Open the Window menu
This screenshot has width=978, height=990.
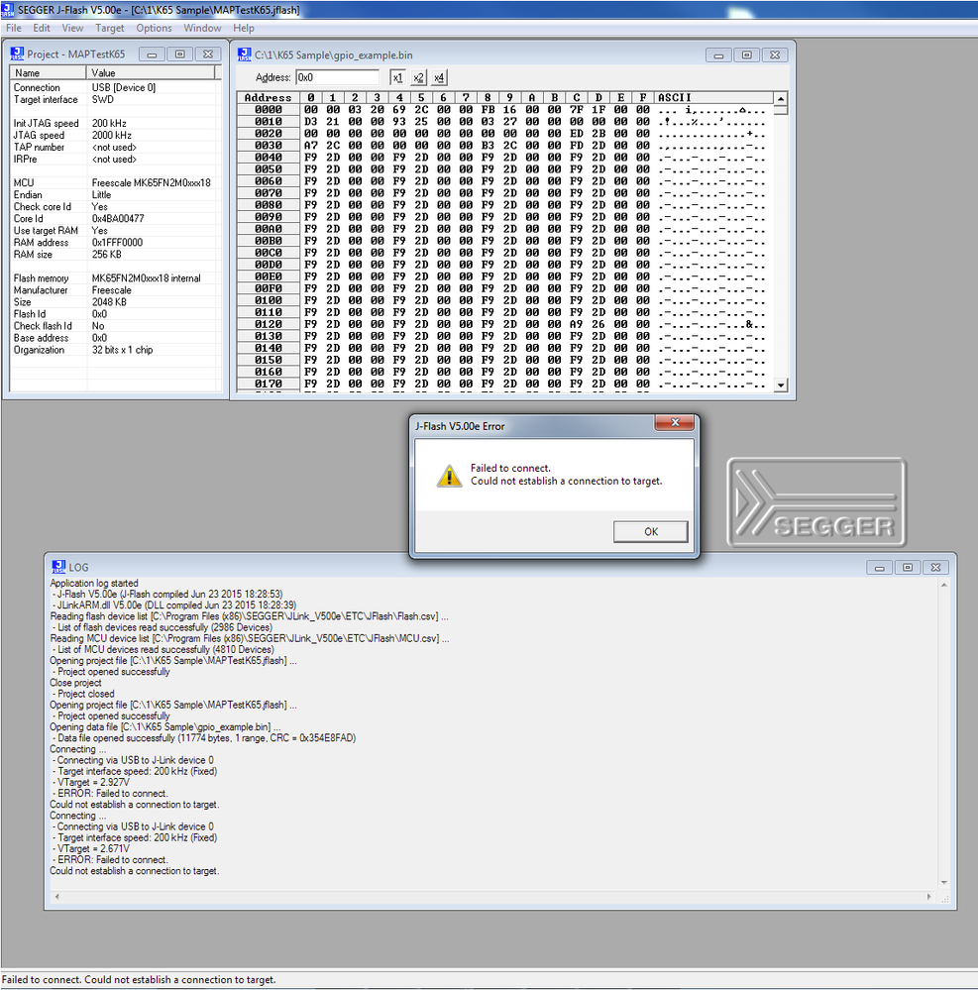pos(202,28)
